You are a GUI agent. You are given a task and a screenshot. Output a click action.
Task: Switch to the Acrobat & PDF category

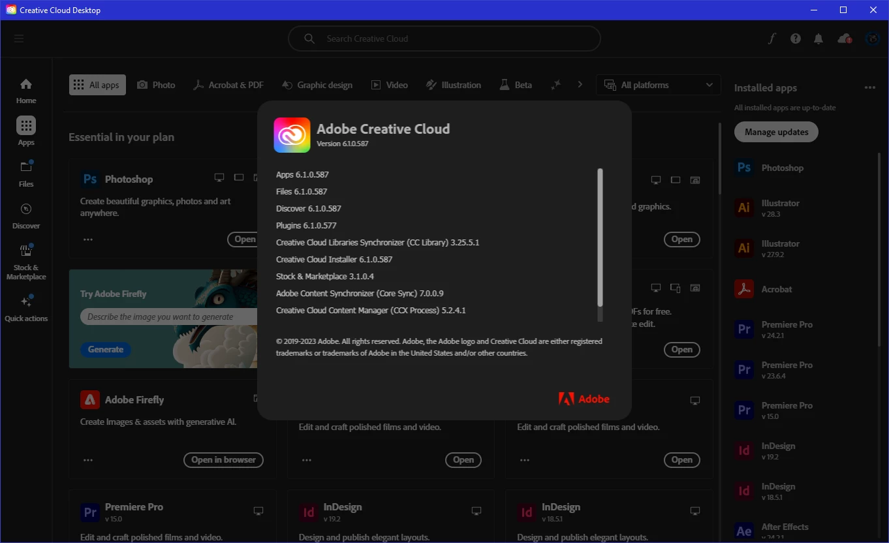228,85
